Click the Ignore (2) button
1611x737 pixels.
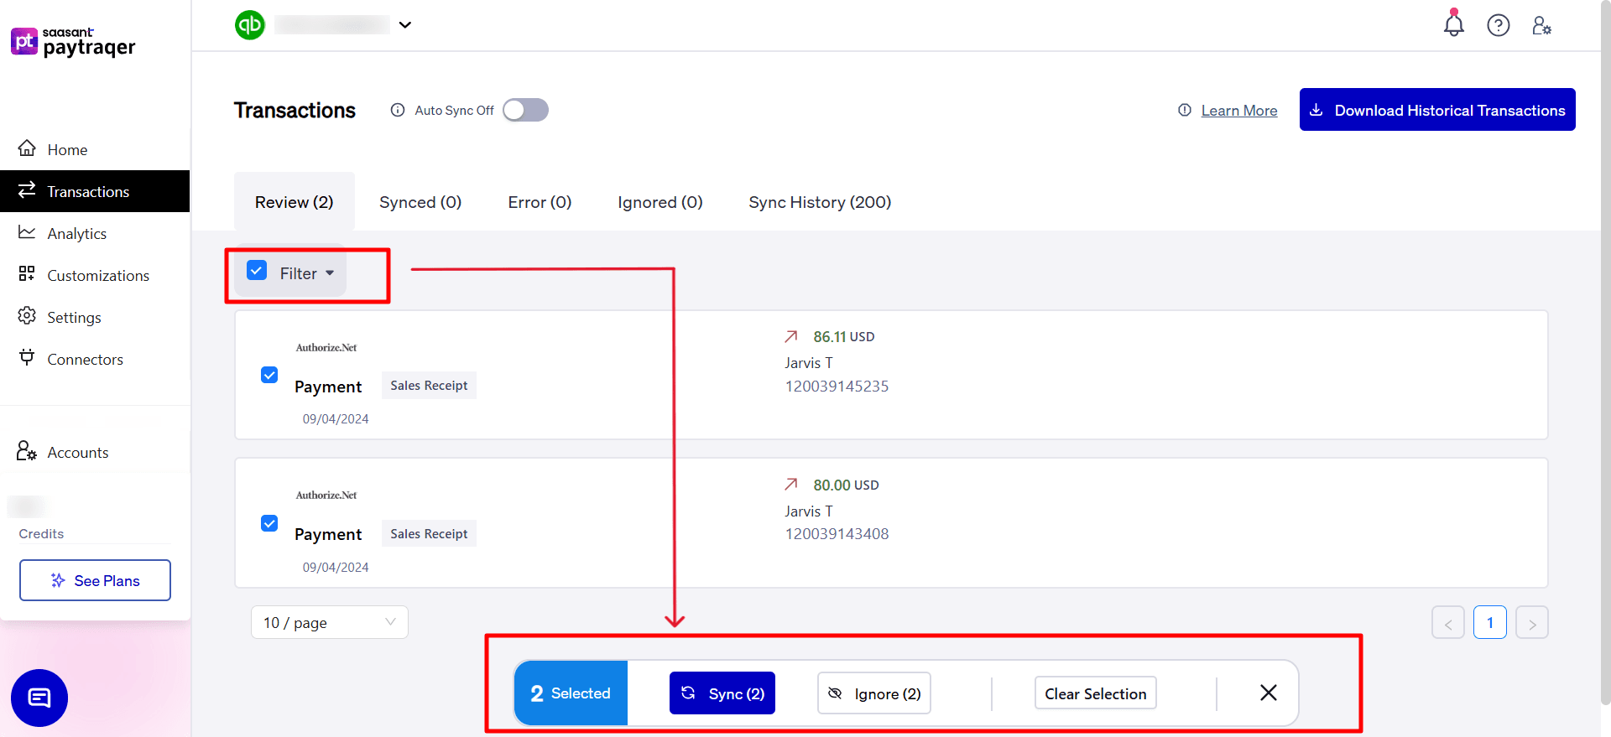click(x=874, y=693)
